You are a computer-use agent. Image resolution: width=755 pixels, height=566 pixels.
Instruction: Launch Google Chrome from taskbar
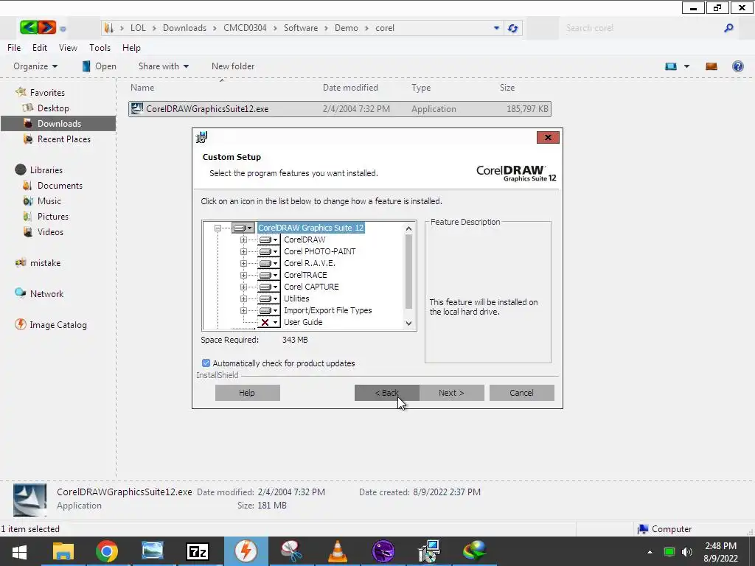click(107, 551)
